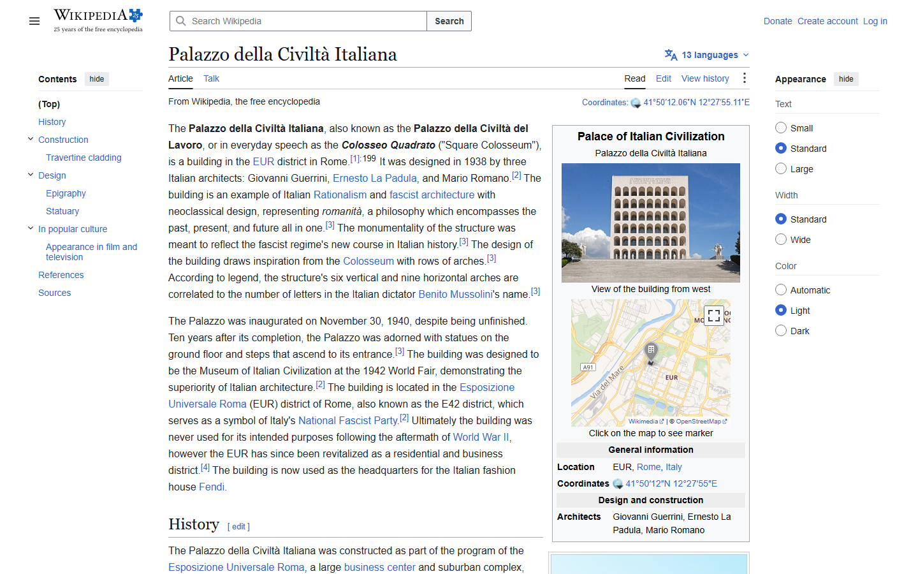Open the Ernesto La Padula link
The image size is (918, 574).
(375, 178)
